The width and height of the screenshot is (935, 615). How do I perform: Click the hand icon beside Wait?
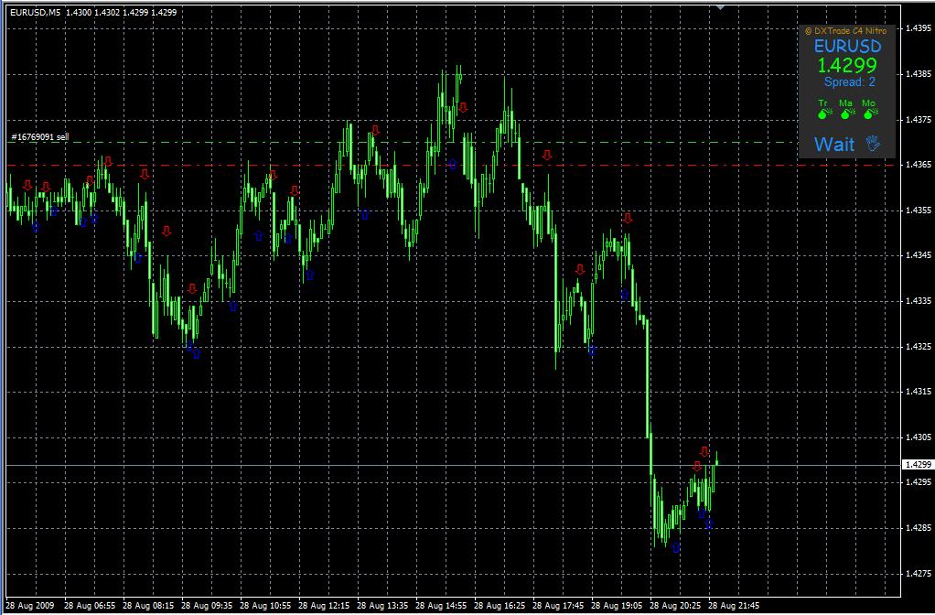pos(873,143)
